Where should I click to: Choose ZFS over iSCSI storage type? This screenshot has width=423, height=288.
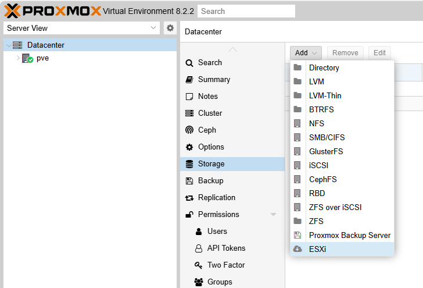342,207
